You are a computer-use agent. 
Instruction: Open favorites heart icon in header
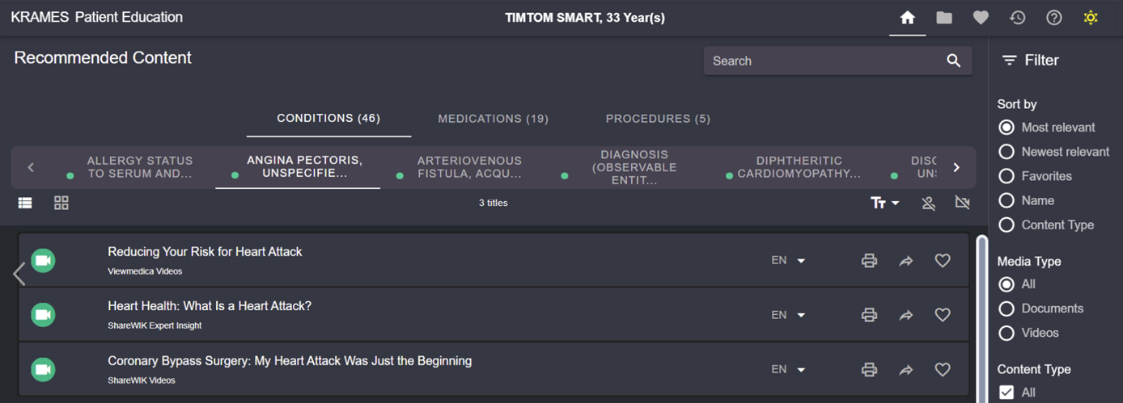(x=981, y=18)
